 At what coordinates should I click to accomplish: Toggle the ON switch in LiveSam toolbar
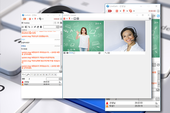coord(24,19)
